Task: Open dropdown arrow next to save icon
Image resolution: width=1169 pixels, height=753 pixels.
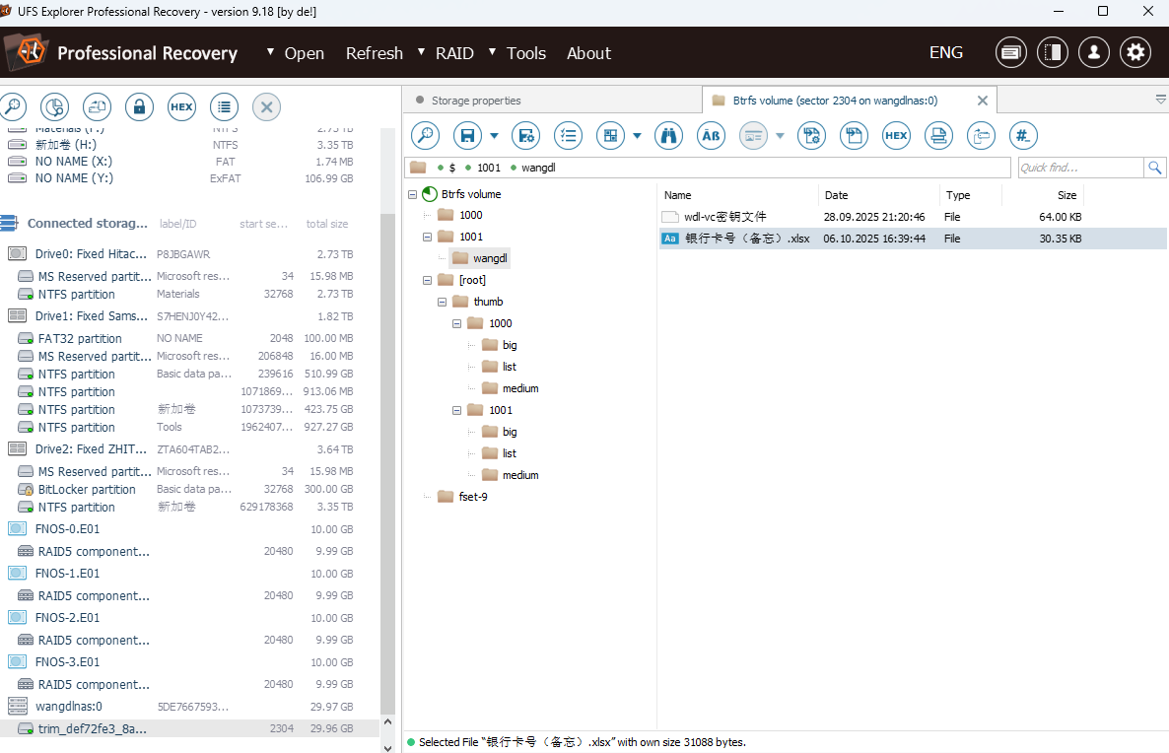Action: (x=494, y=136)
